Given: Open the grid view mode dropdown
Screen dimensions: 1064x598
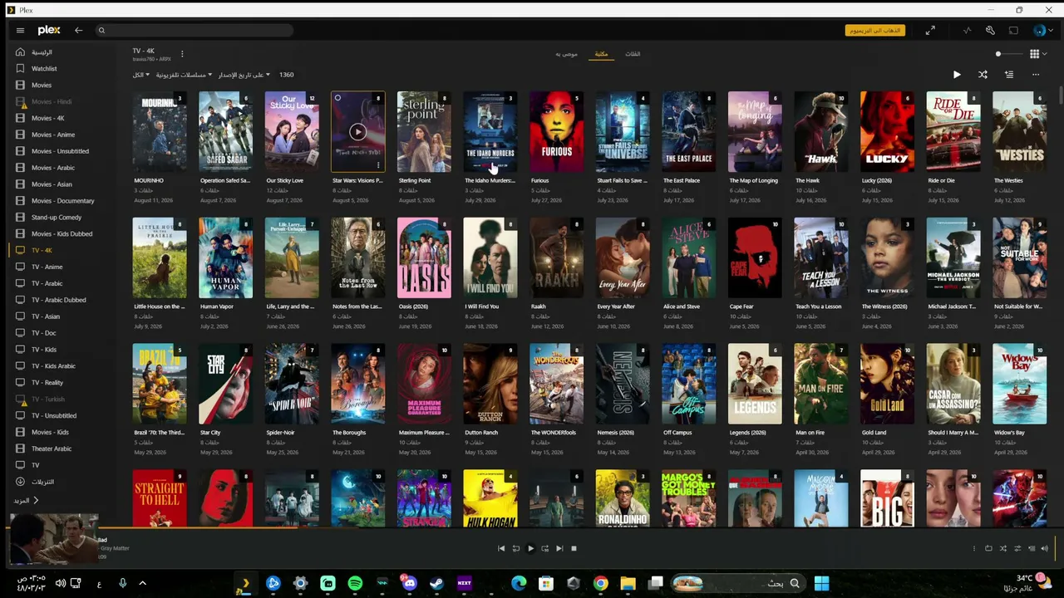Looking at the screenshot, I should pos(1037,54).
